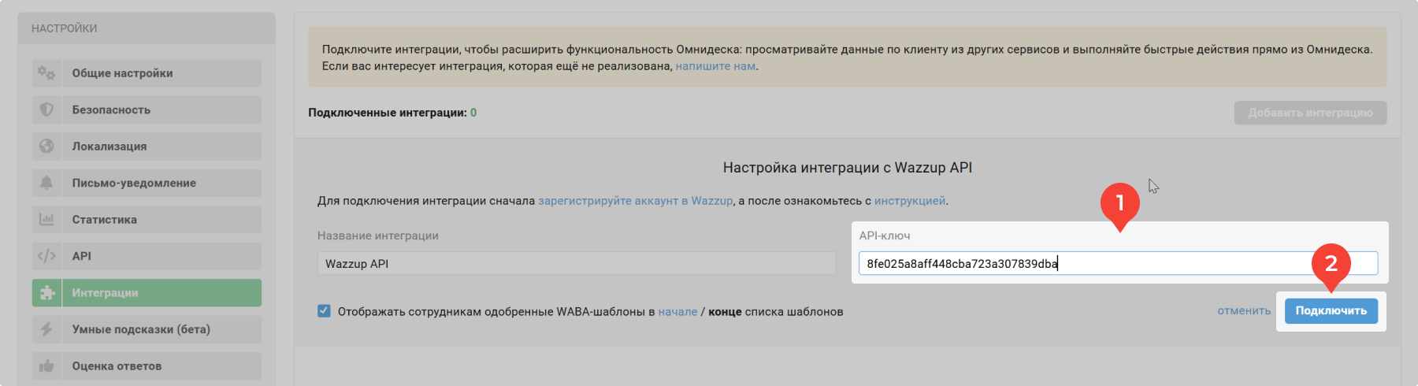Select the API sidebar item
Viewport: 1418px width, 386px height.
[x=147, y=256]
